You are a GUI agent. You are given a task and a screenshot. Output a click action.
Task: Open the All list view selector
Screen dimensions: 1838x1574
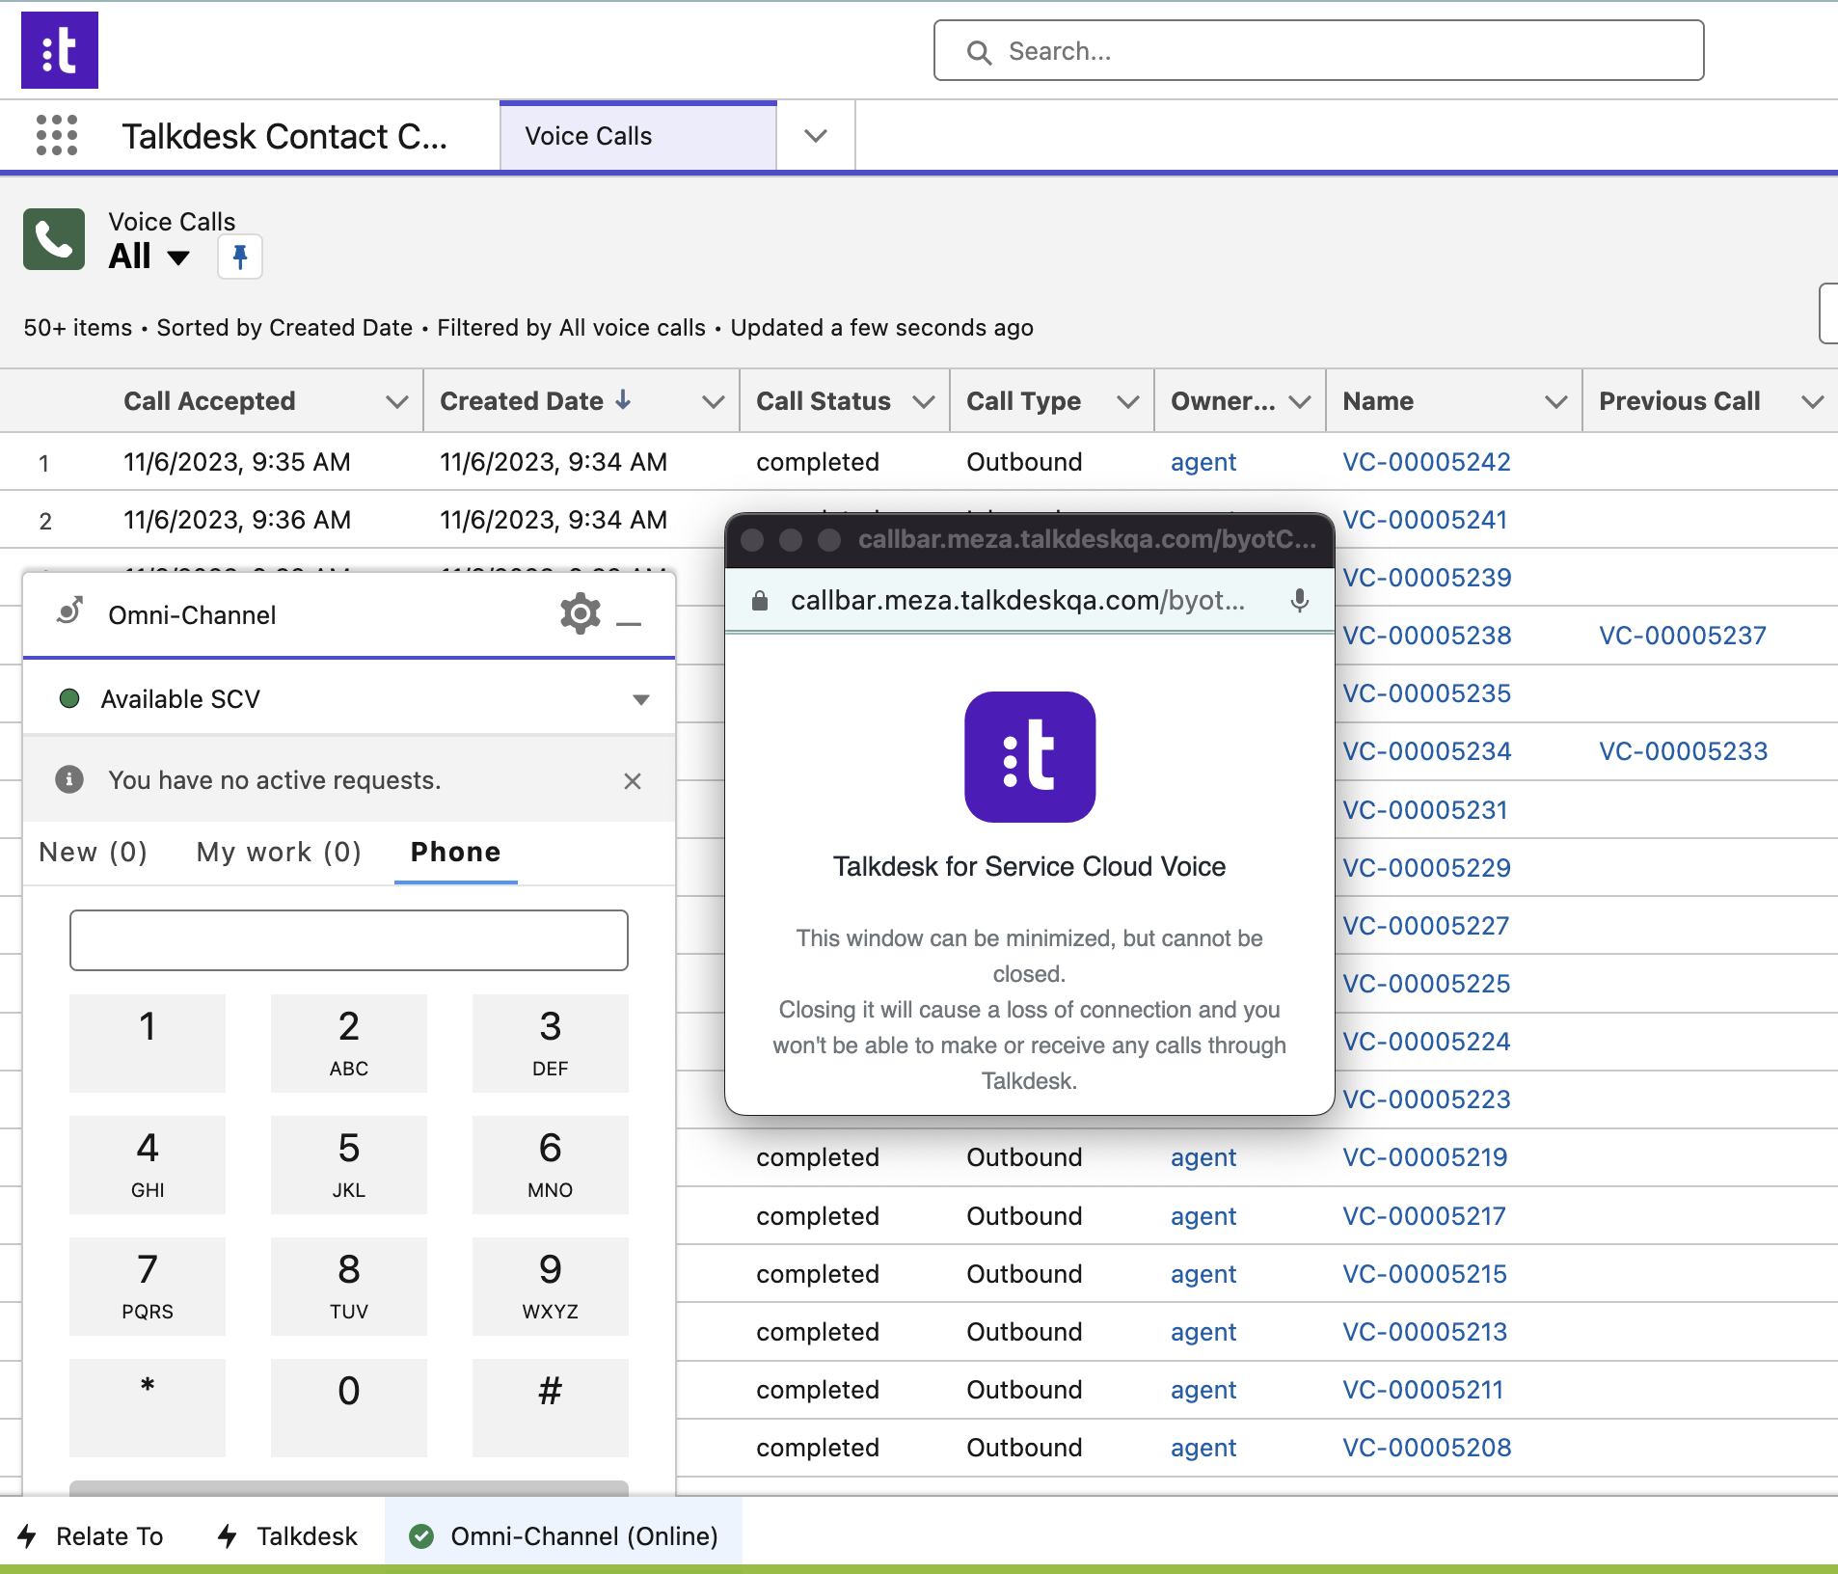(150, 257)
